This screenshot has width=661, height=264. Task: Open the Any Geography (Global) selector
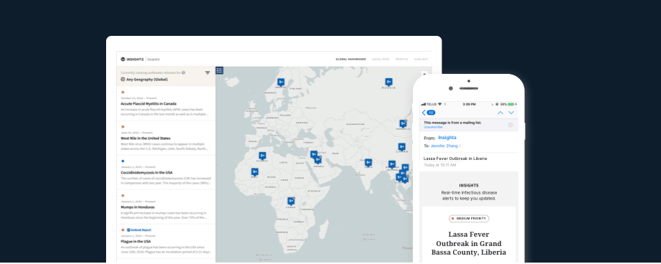click(144, 80)
